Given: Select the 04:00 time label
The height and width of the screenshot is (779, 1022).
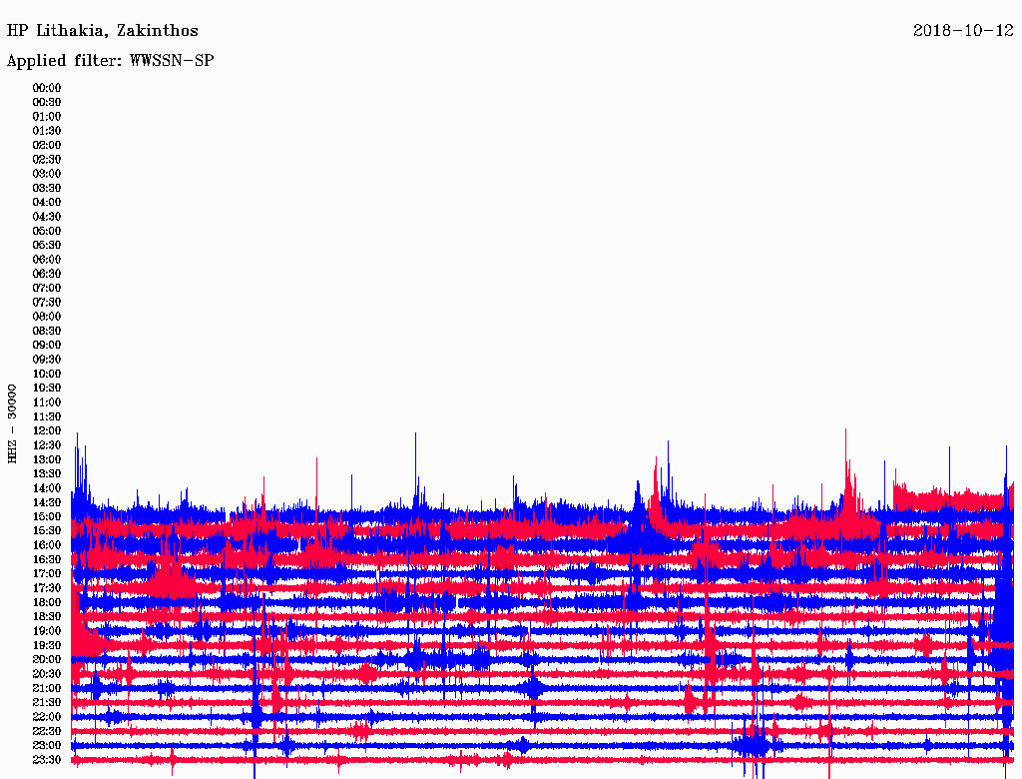Looking at the screenshot, I should [47, 203].
